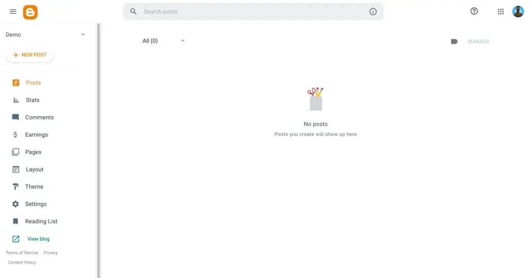The image size is (529, 278).
Task: Focus the Search posts field
Action: click(x=253, y=11)
